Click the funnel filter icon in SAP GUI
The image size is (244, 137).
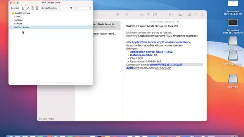[x=71, y=8]
